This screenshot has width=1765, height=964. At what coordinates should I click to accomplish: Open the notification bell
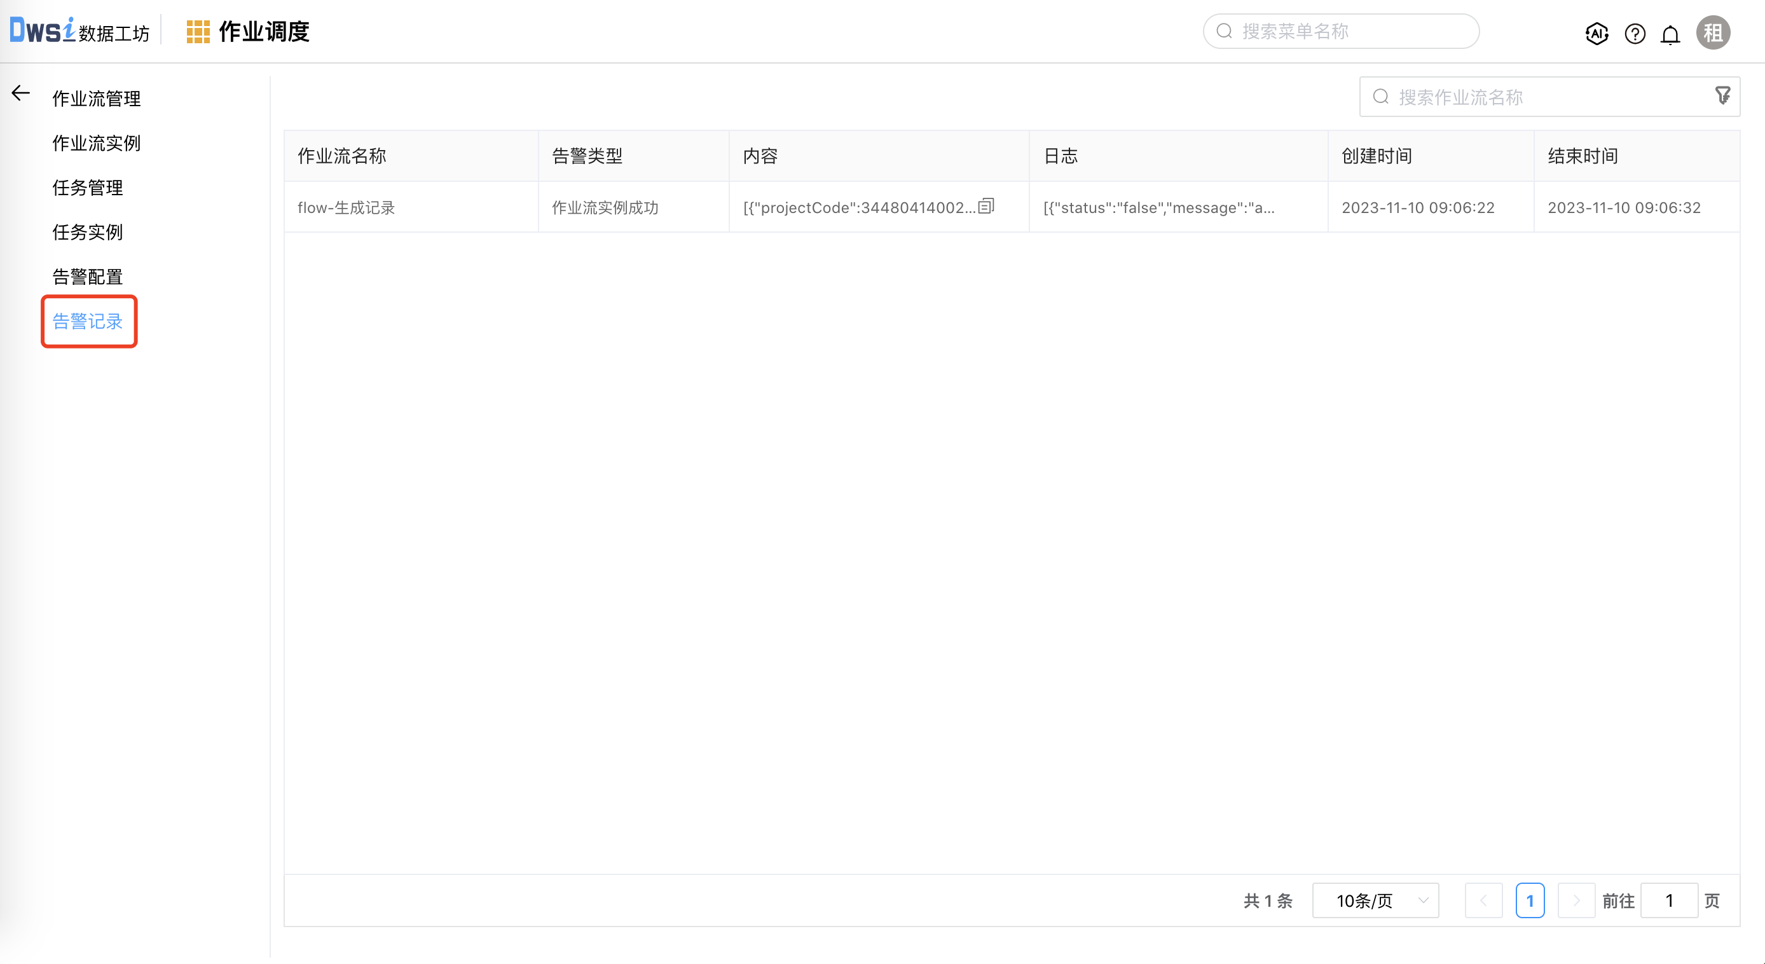coord(1670,34)
